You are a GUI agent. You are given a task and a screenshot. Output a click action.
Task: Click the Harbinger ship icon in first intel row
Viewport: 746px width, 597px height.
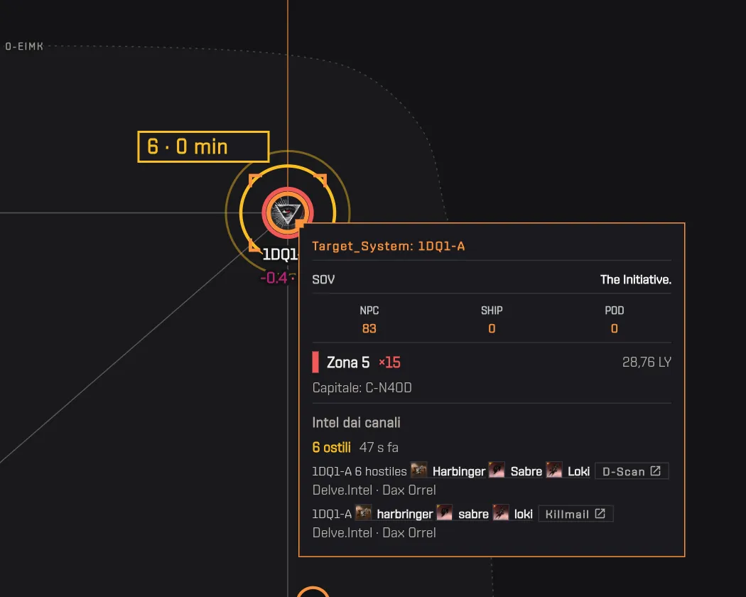click(x=418, y=470)
